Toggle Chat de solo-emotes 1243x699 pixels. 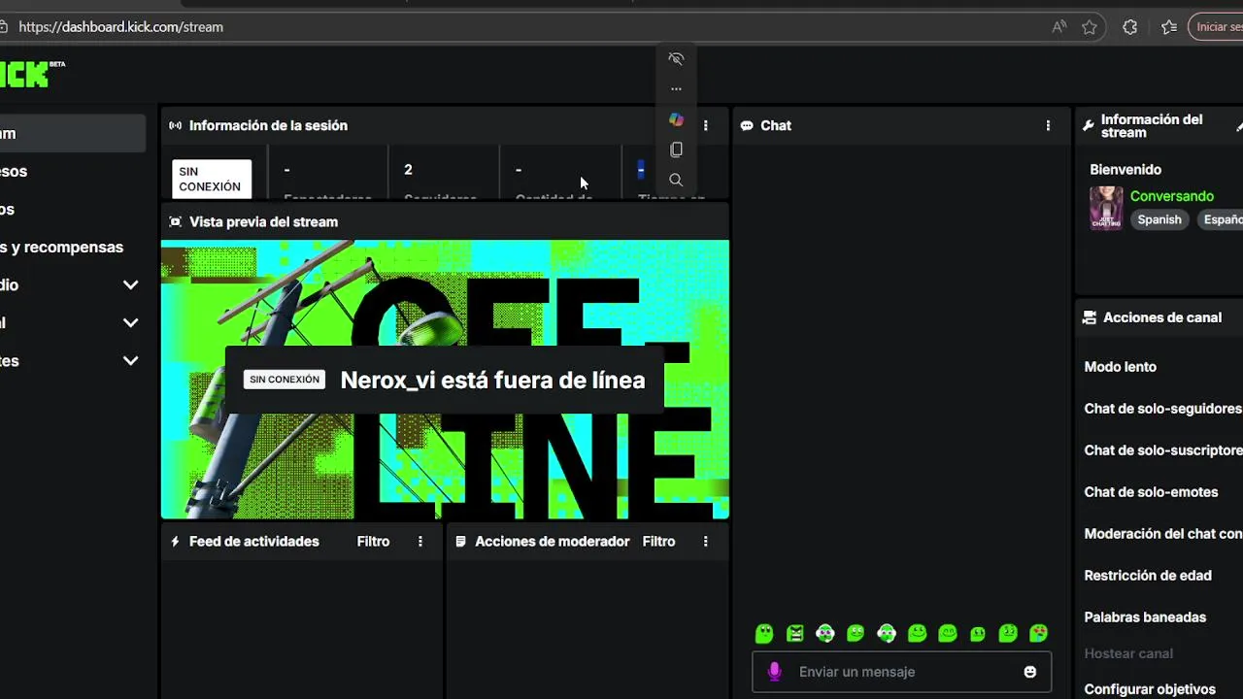point(1151,492)
